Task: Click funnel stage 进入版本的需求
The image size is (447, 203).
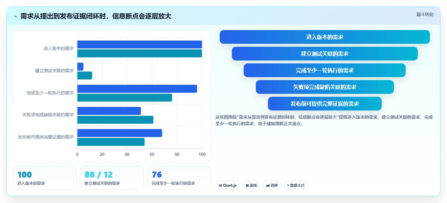Action: pyautogui.click(x=325, y=37)
